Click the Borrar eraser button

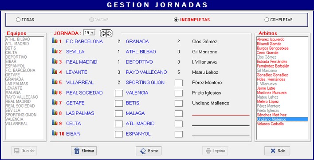(x=149, y=151)
